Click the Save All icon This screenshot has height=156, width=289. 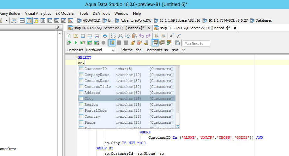[x=97, y=36]
